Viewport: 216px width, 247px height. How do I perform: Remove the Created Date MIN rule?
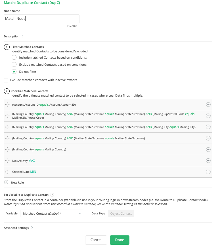(208, 172)
